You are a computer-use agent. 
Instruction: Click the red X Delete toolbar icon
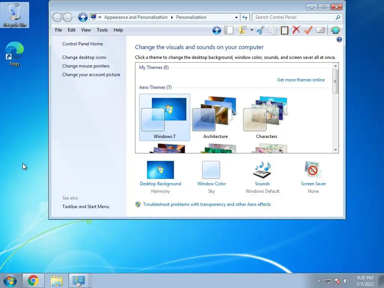tap(296, 30)
